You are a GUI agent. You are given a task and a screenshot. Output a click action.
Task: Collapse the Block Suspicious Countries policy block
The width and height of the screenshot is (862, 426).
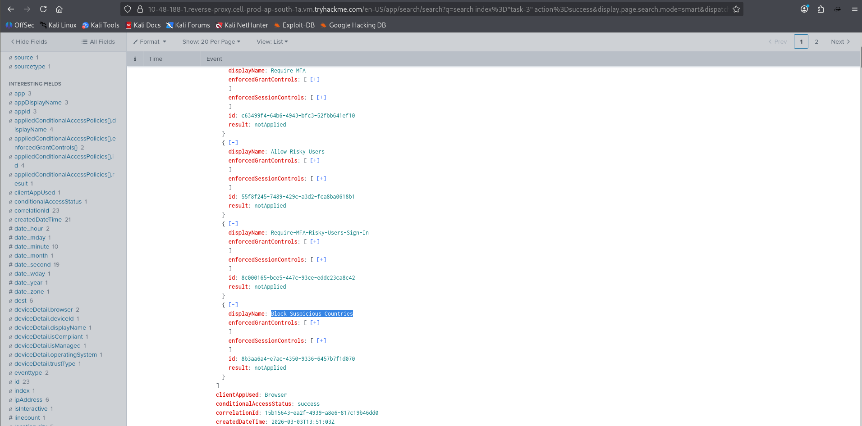pyautogui.click(x=233, y=305)
